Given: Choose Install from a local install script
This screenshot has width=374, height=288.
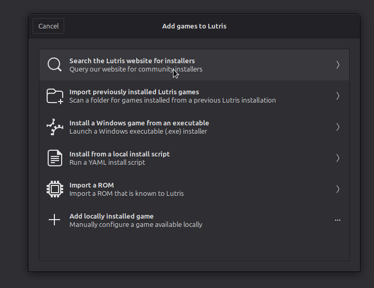Looking at the screenshot, I should point(194,158).
